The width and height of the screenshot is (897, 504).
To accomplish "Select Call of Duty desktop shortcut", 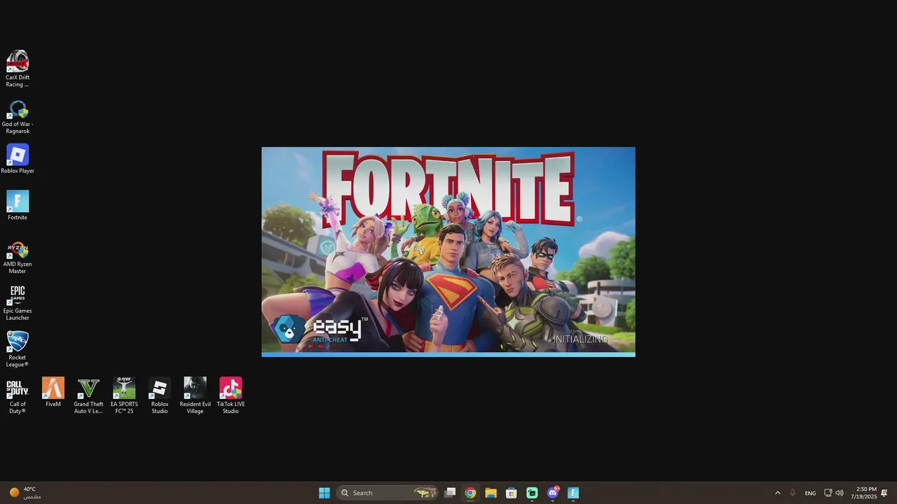I will pyautogui.click(x=18, y=395).
